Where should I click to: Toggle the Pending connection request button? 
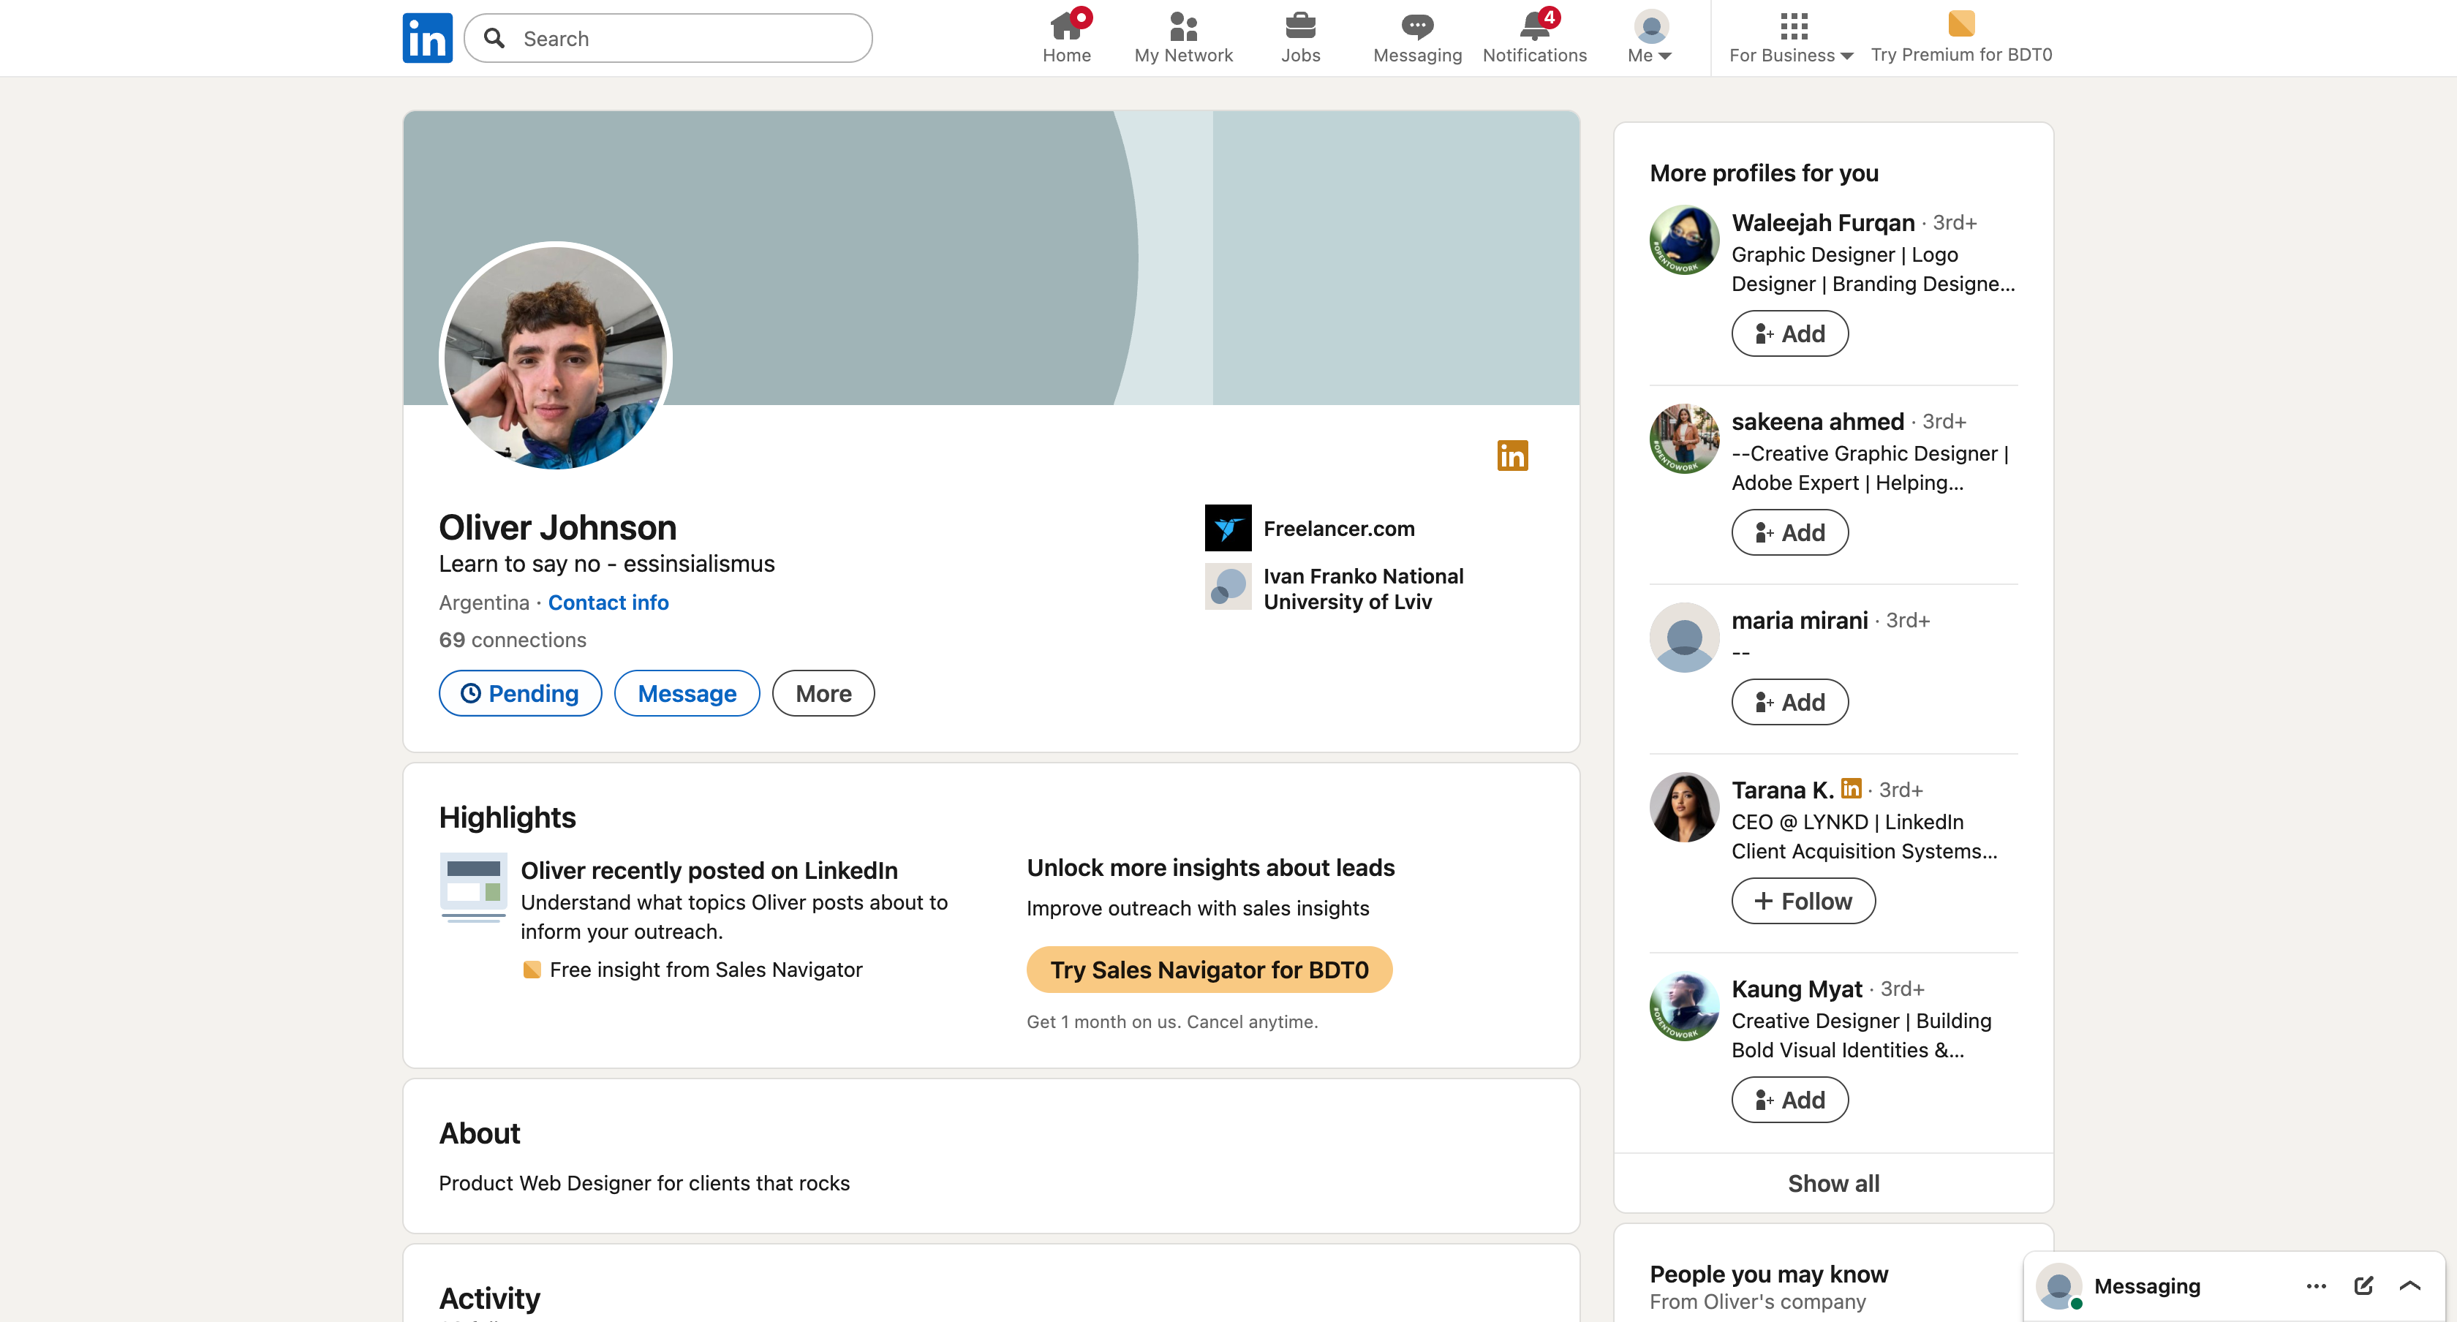520,693
